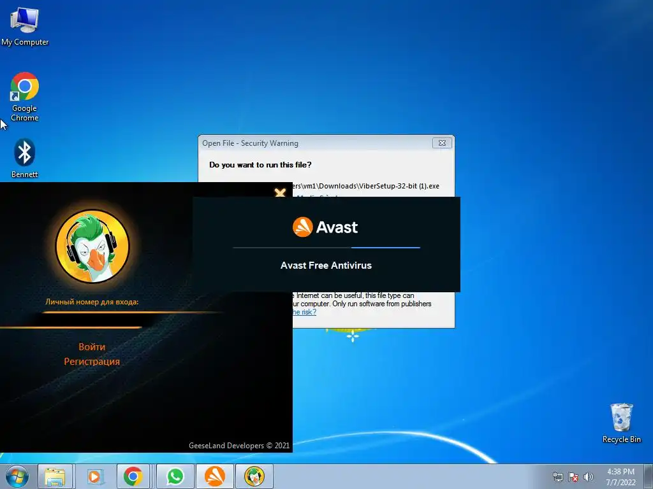Viewport: 653px width, 489px height.
Task: Close the GeeseLand login window with the X
Action: pyautogui.click(x=281, y=192)
